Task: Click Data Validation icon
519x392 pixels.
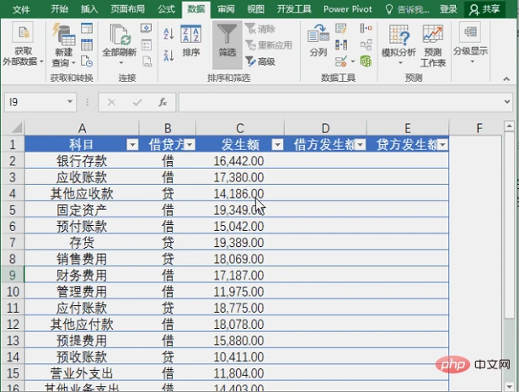Action: click(x=341, y=62)
